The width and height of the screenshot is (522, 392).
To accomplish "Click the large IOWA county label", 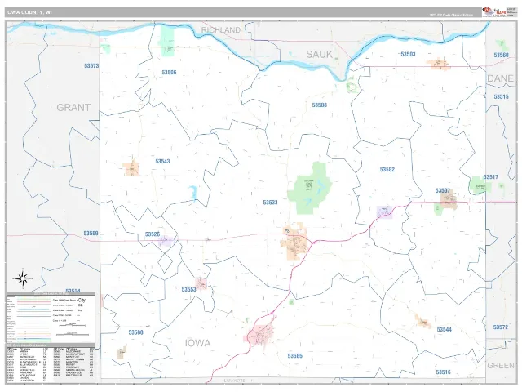I will tap(197, 343).
